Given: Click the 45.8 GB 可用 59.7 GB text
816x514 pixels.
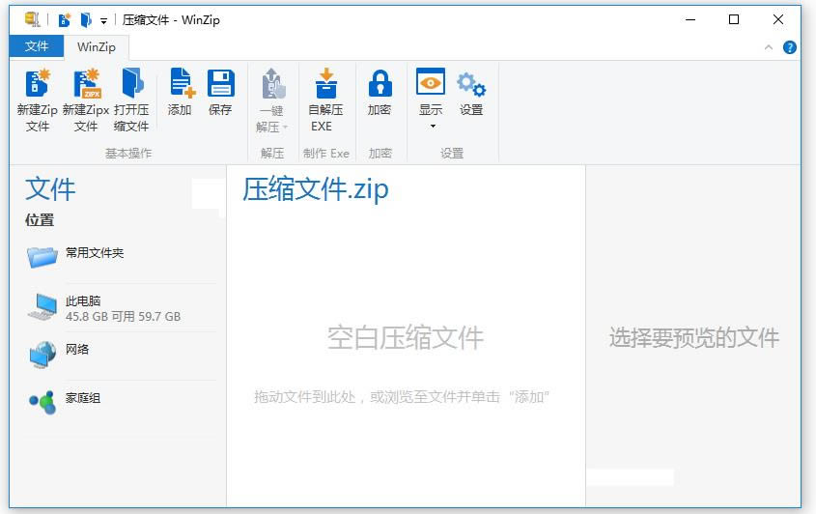Looking at the screenshot, I should 123,316.
